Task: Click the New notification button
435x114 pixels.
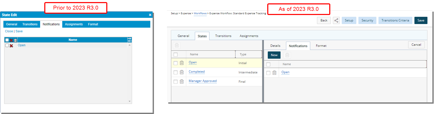Action: (x=274, y=55)
